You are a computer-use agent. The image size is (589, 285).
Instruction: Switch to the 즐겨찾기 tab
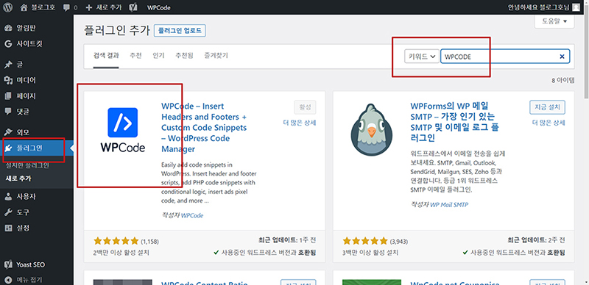[x=216, y=56]
